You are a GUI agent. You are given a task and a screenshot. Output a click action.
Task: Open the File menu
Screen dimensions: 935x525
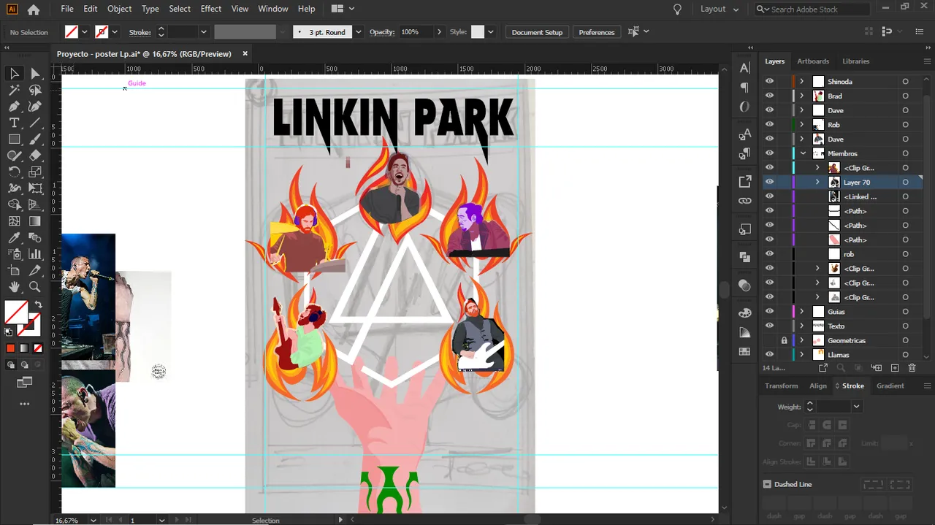coord(67,9)
